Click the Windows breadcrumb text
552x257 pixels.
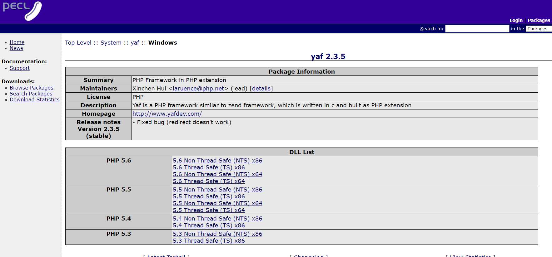162,43
